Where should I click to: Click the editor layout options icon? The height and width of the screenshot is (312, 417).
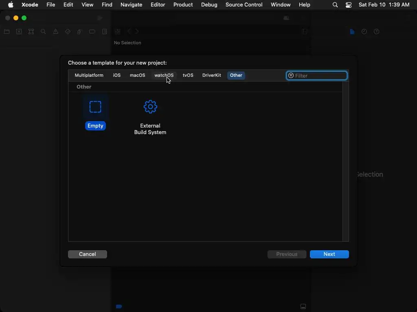click(305, 32)
